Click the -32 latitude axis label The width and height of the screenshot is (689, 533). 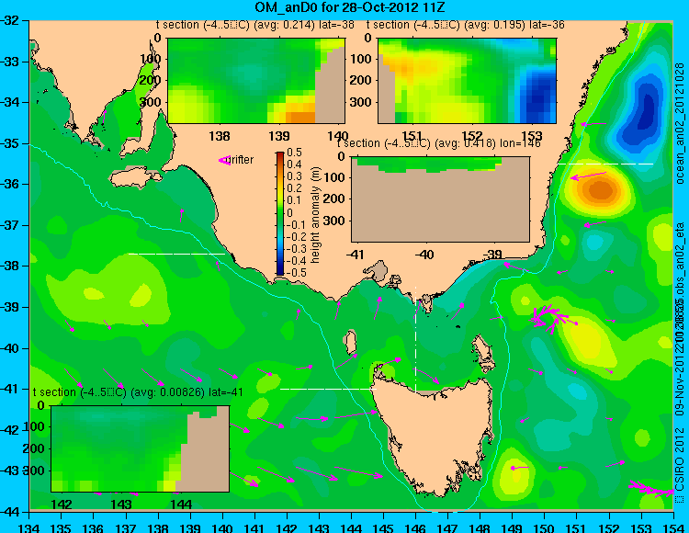tap(11, 20)
